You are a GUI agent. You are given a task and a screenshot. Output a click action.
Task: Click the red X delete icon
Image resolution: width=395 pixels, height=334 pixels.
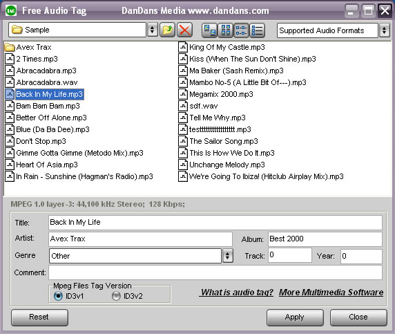(x=184, y=30)
